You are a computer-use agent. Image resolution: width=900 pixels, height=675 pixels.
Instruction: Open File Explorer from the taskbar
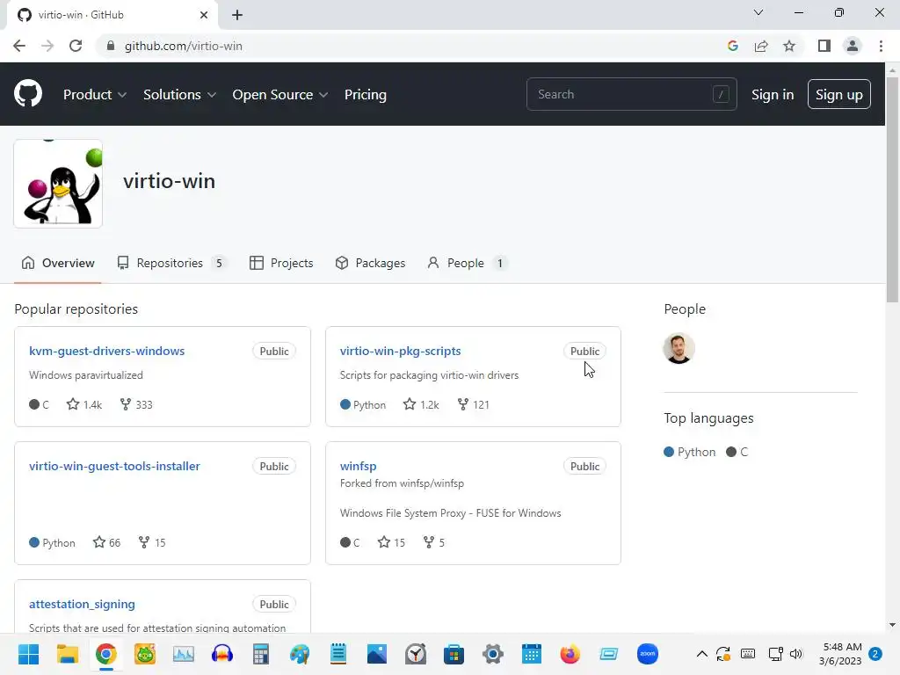(x=67, y=654)
